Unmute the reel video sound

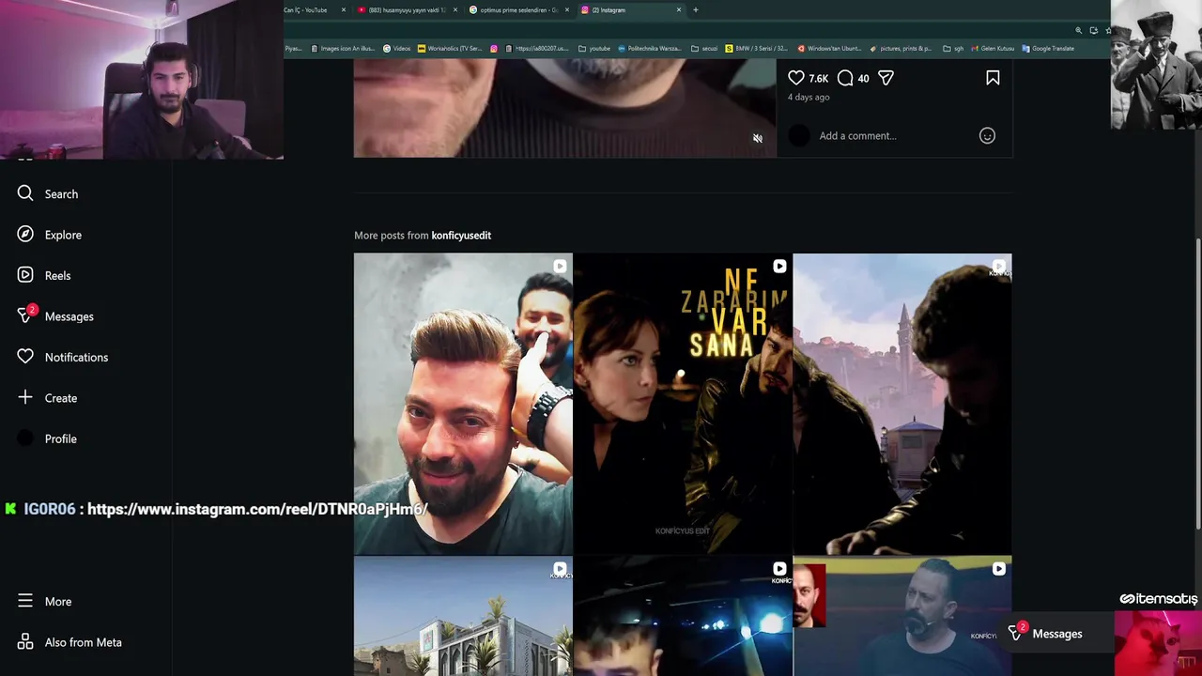pyautogui.click(x=758, y=138)
